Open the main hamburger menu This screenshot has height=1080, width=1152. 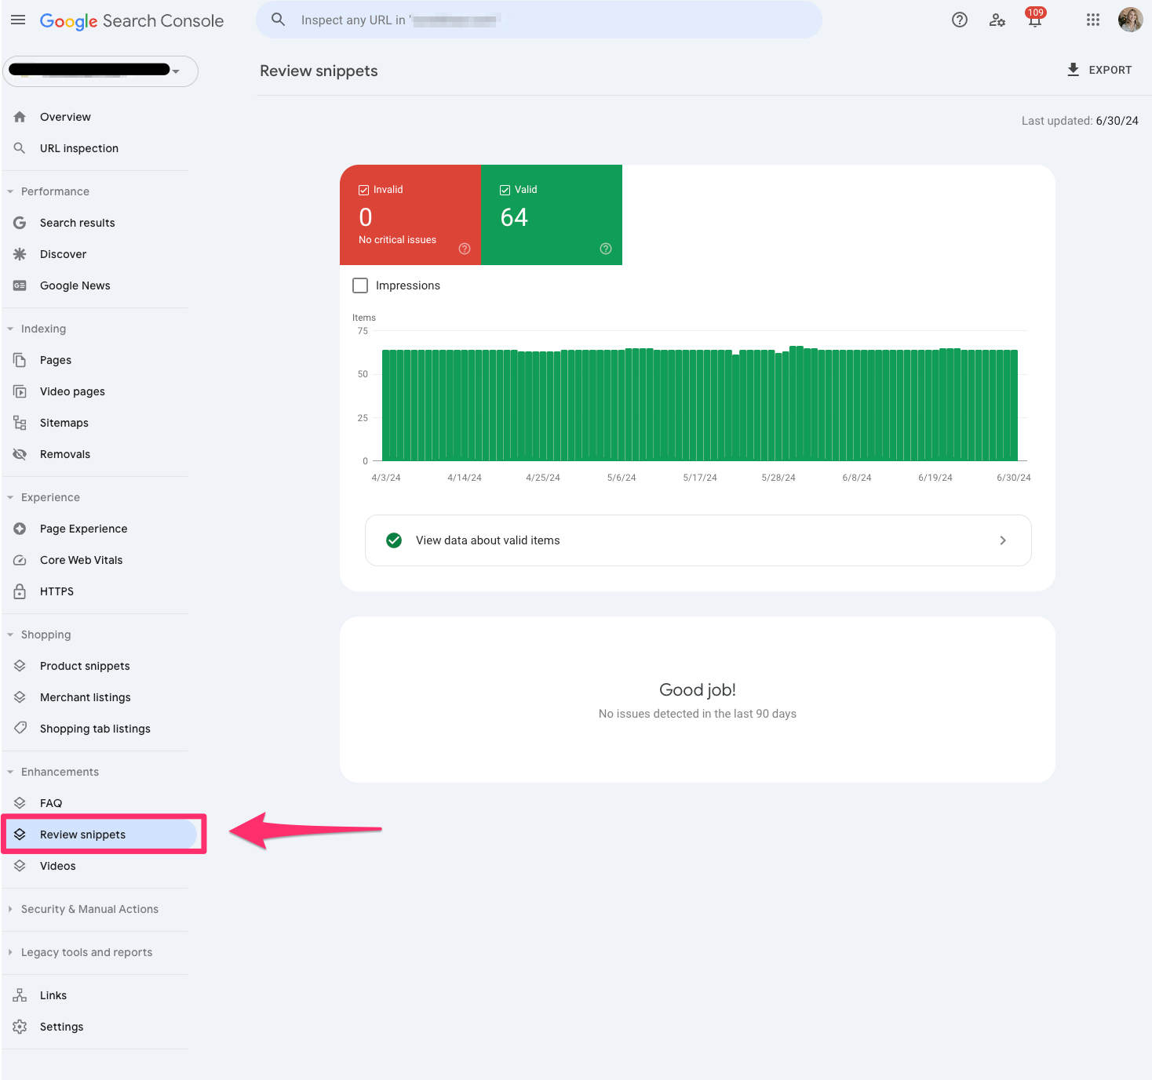(x=18, y=20)
